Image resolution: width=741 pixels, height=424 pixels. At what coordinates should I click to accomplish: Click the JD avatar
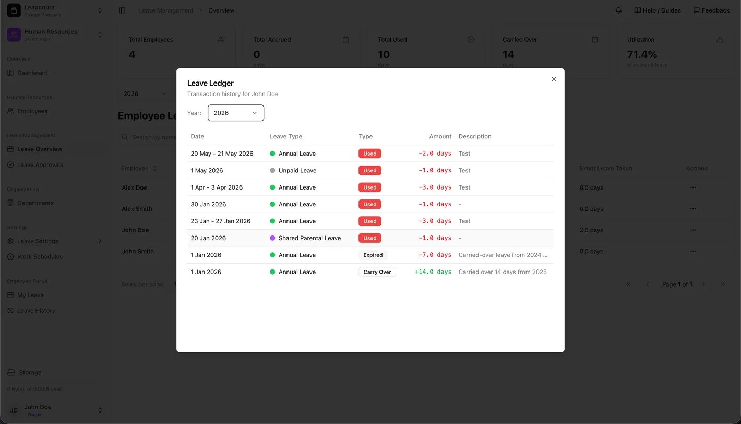[14, 410]
